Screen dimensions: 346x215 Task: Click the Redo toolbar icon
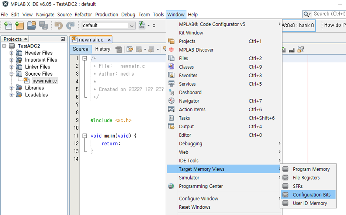(70, 25)
